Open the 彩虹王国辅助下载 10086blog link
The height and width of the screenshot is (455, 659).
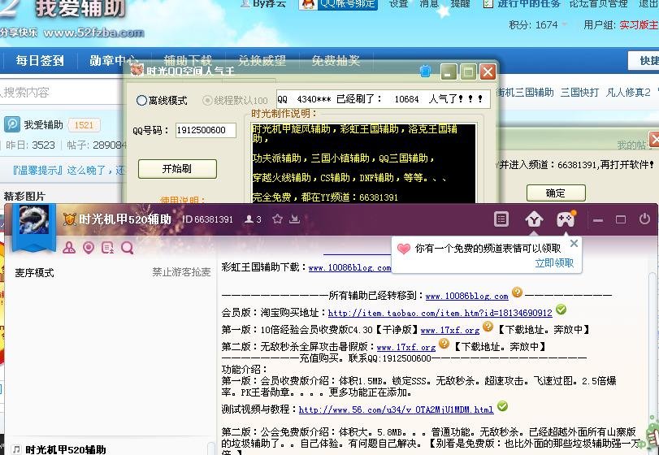click(349, 267)
